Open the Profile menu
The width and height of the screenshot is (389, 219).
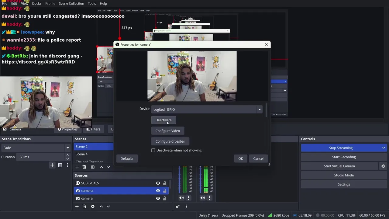[50, 3]
